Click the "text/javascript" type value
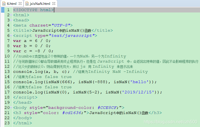The height and width of the screenshot is (127, 200). [72, 35]
